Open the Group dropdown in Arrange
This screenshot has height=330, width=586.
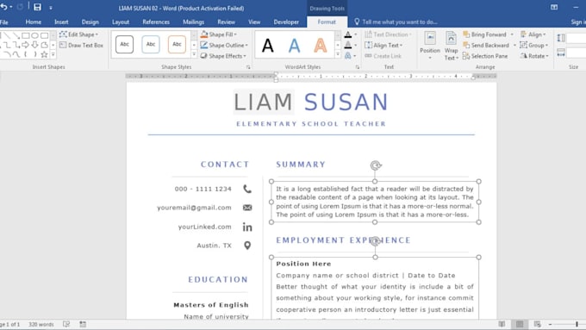click(533, 45)
